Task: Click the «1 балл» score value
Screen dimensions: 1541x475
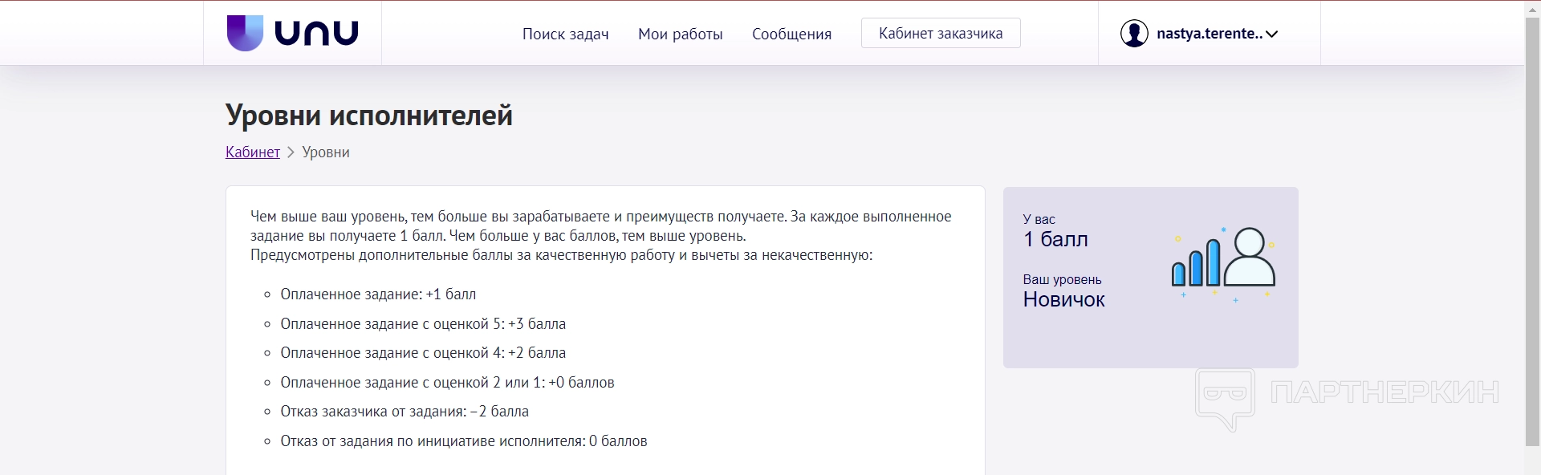Action: (1055, 239)
